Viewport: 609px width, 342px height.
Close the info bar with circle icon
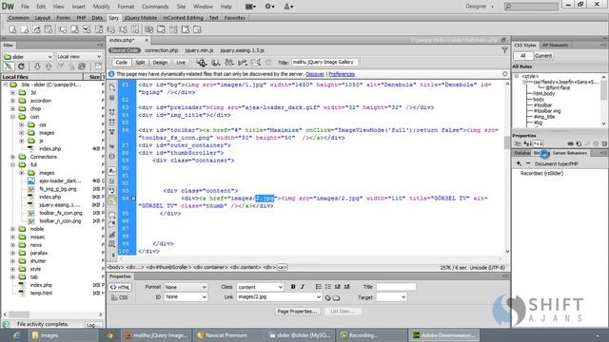505,74
